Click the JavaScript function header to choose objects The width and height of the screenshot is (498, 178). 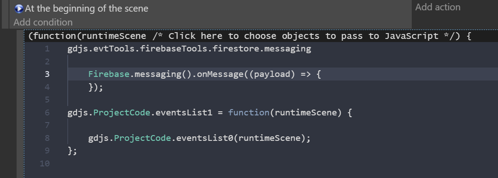250,36
